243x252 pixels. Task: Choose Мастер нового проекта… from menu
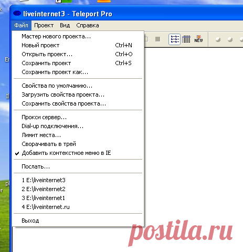pyautogui.click(x=78, y=36)
